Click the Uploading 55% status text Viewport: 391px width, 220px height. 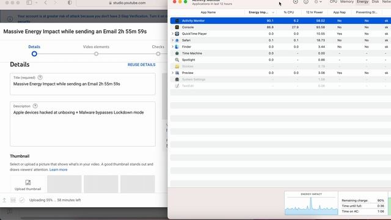[x=55, y=200]
